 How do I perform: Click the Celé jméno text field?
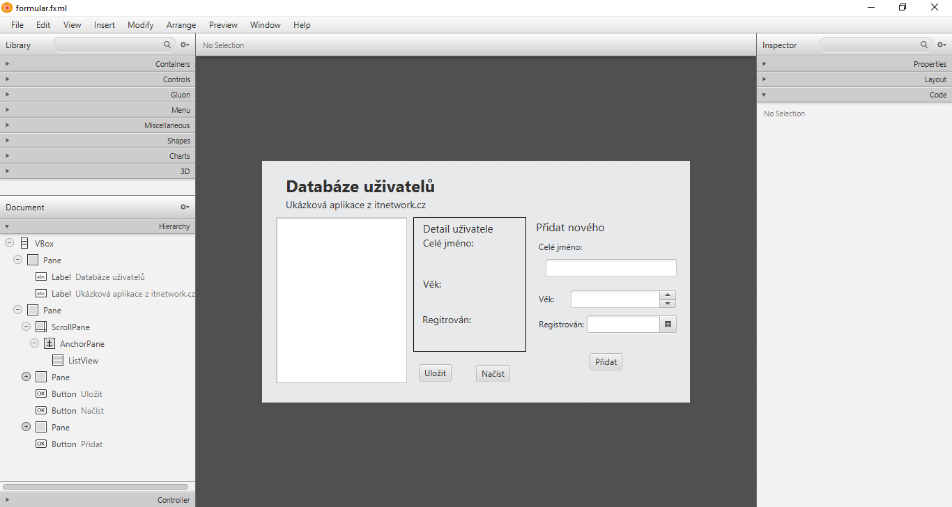coord(611,268)
